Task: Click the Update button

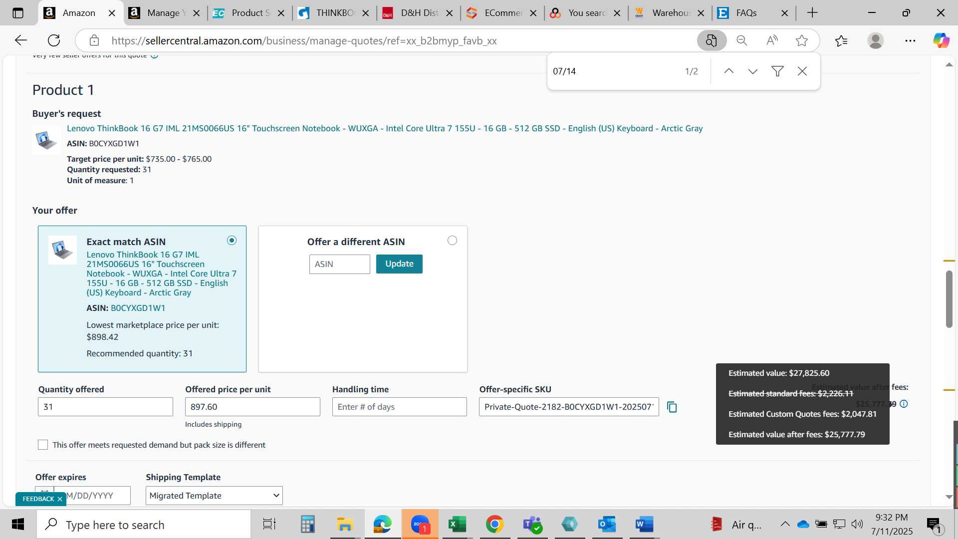Action: tap(399, 264)
